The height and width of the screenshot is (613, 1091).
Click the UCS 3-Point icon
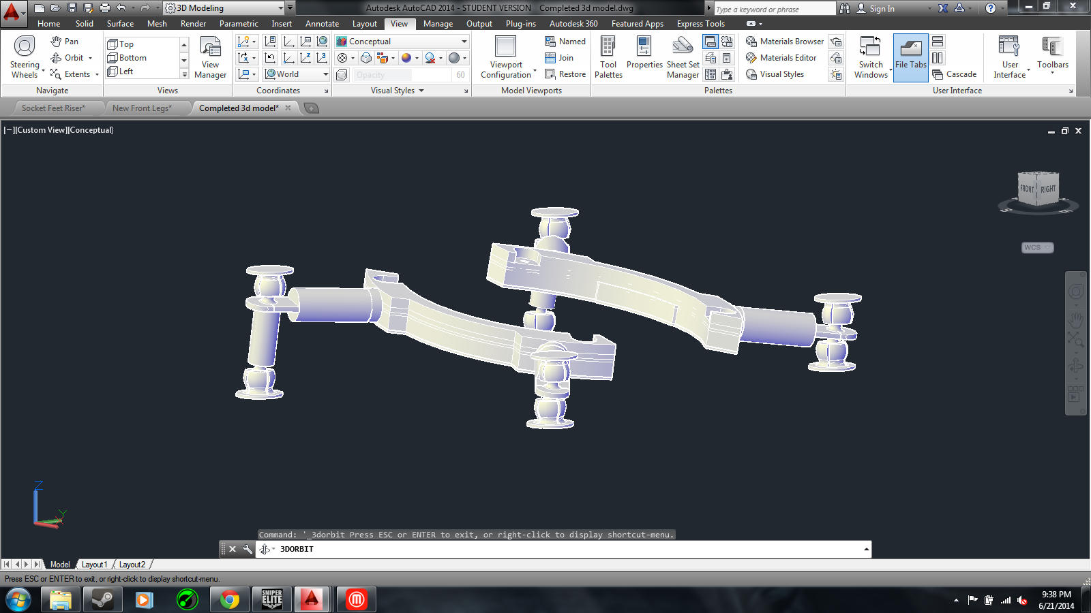tap(322, 58)
